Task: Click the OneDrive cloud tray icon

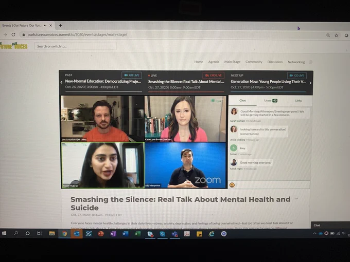Action: (321, 233)
